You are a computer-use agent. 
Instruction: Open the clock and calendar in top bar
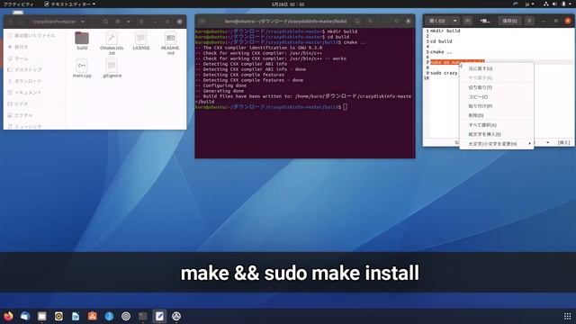(288, 4)
